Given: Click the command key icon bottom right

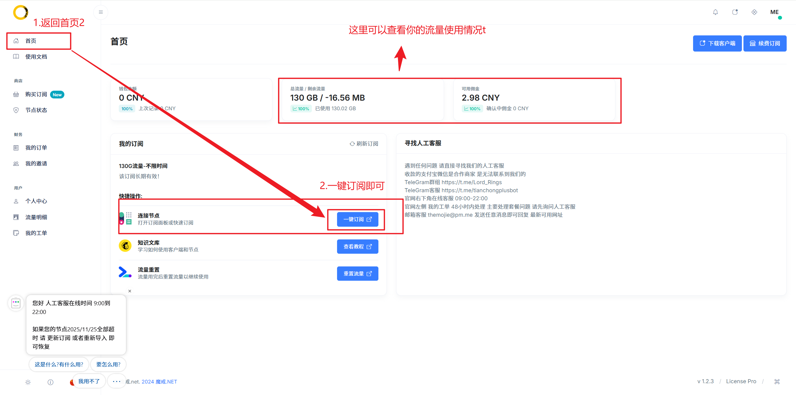Looking at the screenshot, I should click(777, 382).
